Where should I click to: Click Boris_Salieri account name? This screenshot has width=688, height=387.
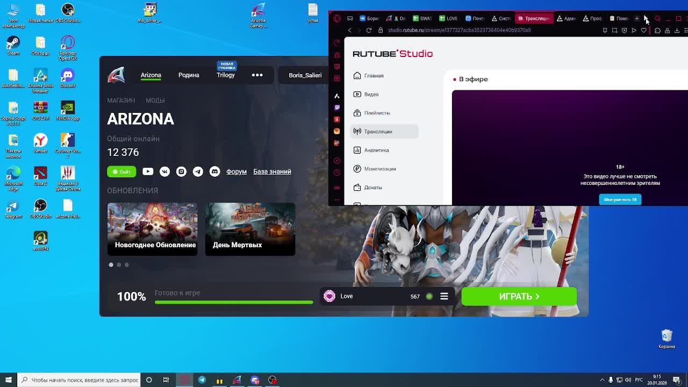tap(305, 75)
